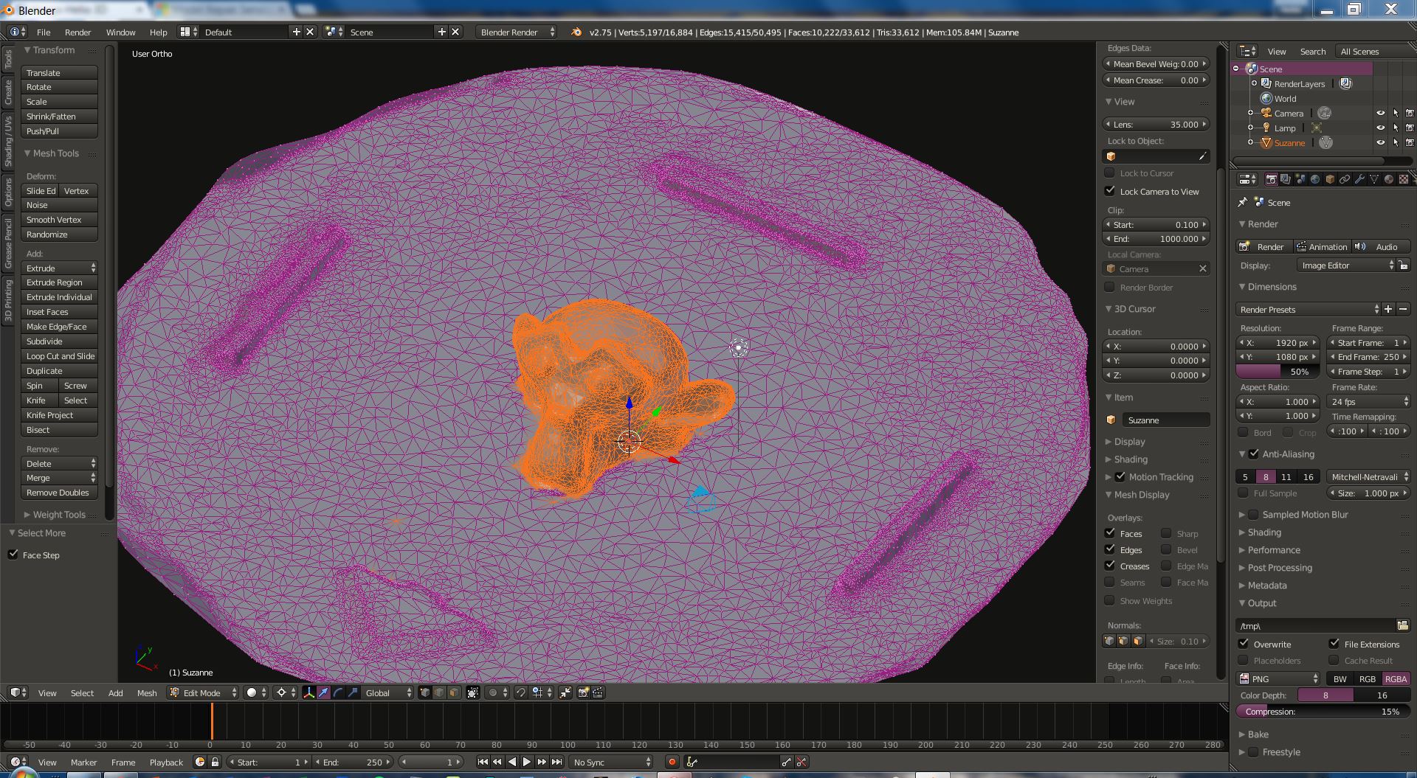The height and width of the screenshot is (778, 1417).
Task: Open the Playback menu in timeline
Action: (x=166, y=762)
